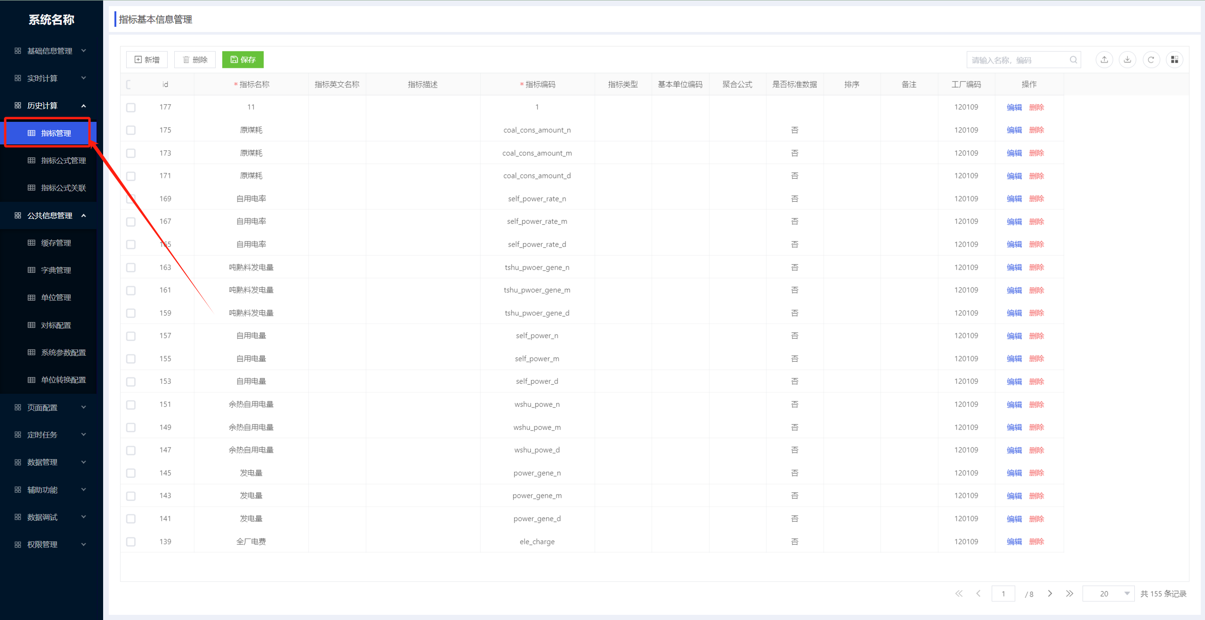1205x620 pixels.
Task: Open the 缓存管理 menu item
Action: [49, 243]
